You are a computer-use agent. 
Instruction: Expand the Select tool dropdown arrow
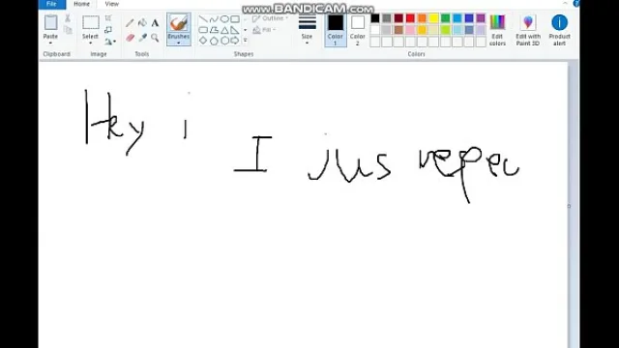coord(90,43)
